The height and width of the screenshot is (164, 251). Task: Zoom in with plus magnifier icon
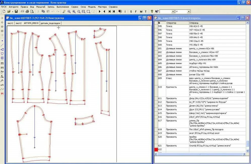pos(74,12)
